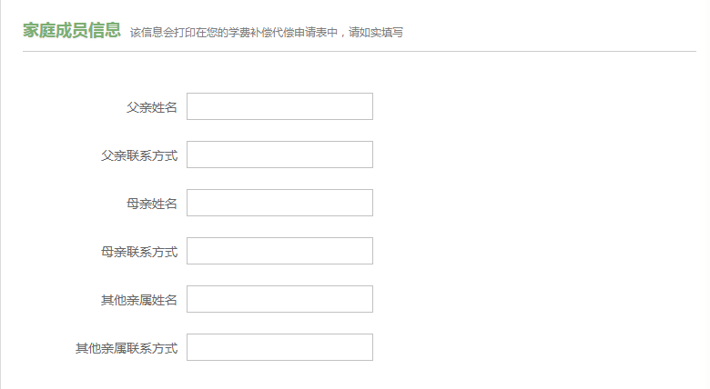Viewport: 710px width, 389px height.
Task: Enter the mother's name text box
Action: (279, 203)
